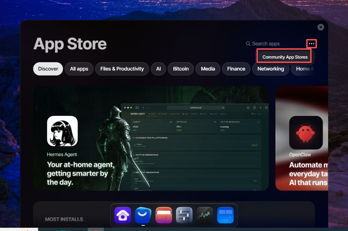Open the Finance category
Viewport: 348px width, 231px height.
pos(236,69)
